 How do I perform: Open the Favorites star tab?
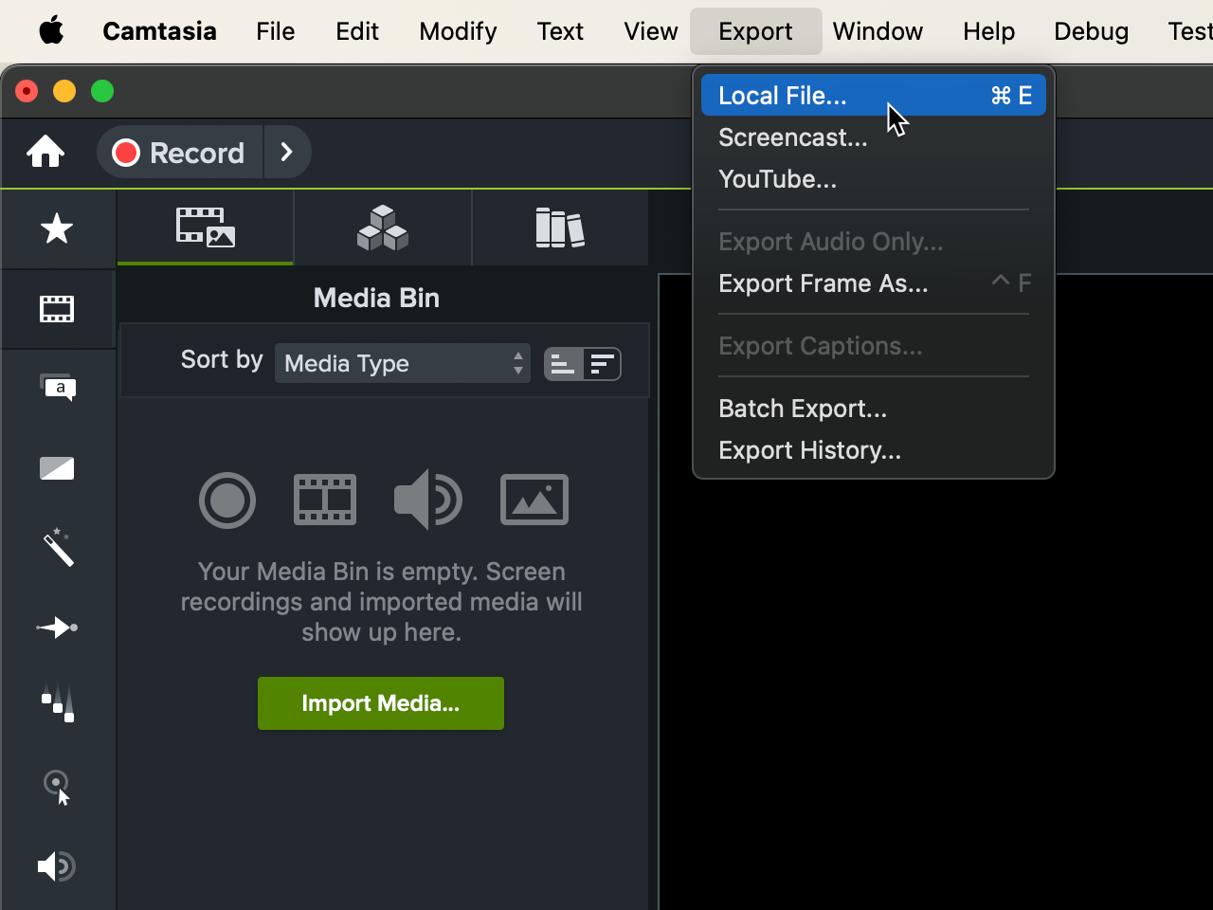pos(57,228)
